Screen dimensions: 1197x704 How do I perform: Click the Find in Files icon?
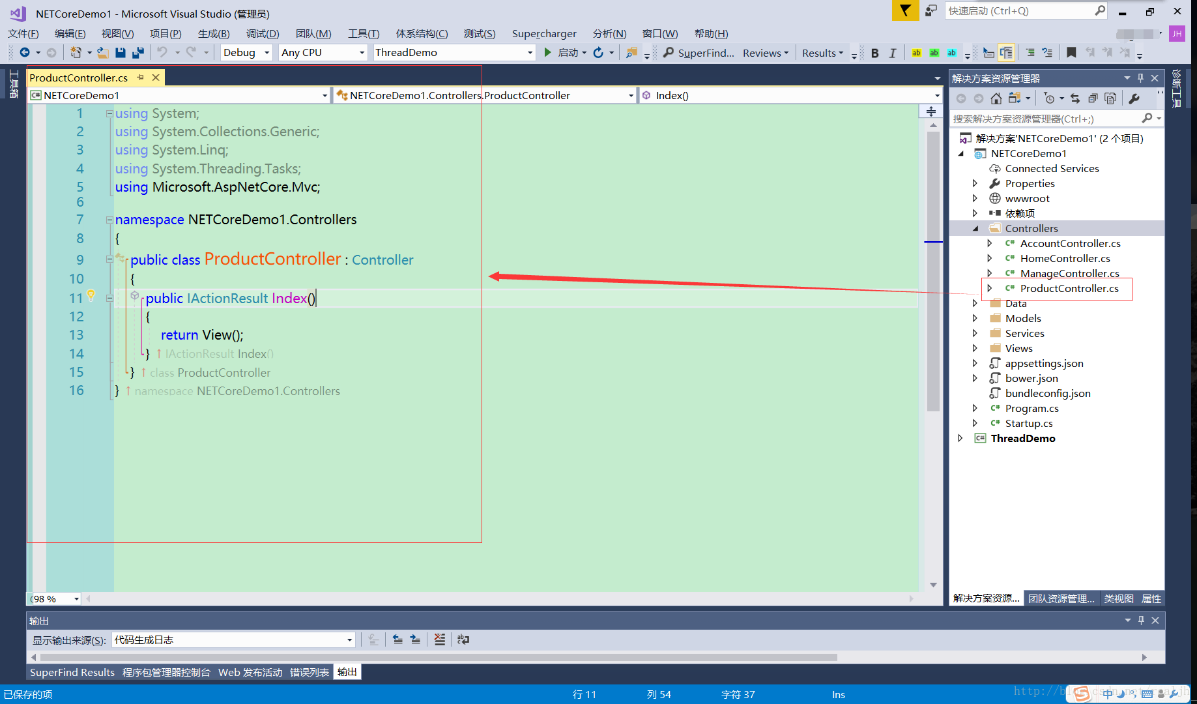tap(631, 52)
